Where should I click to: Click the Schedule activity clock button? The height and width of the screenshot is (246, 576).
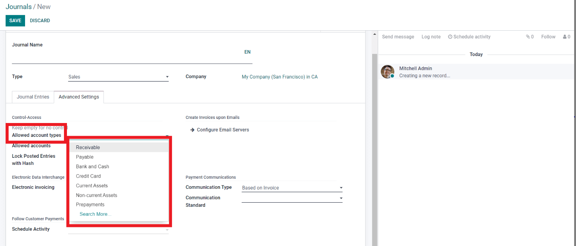469,37
